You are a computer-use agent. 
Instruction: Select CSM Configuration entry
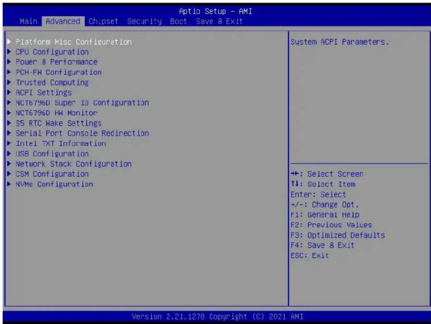[52, 174]
